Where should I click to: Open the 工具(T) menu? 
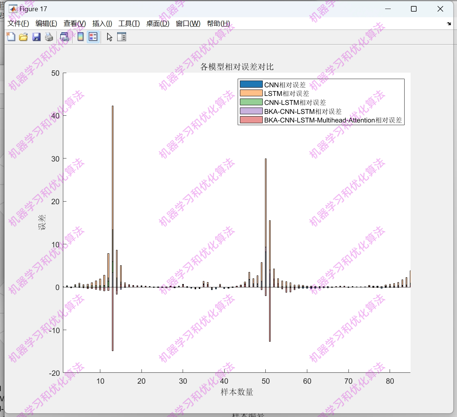click(129, 24)
